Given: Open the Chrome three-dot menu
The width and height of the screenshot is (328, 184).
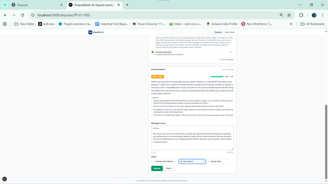Looking at the screenshot, I should tap(323, 15).
